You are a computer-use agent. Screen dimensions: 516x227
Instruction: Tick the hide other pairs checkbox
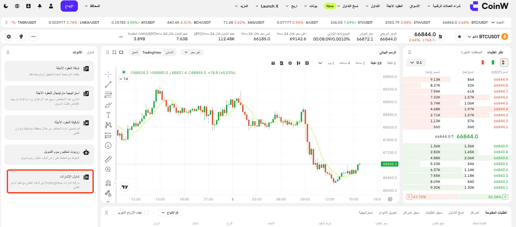coord(146,213)
